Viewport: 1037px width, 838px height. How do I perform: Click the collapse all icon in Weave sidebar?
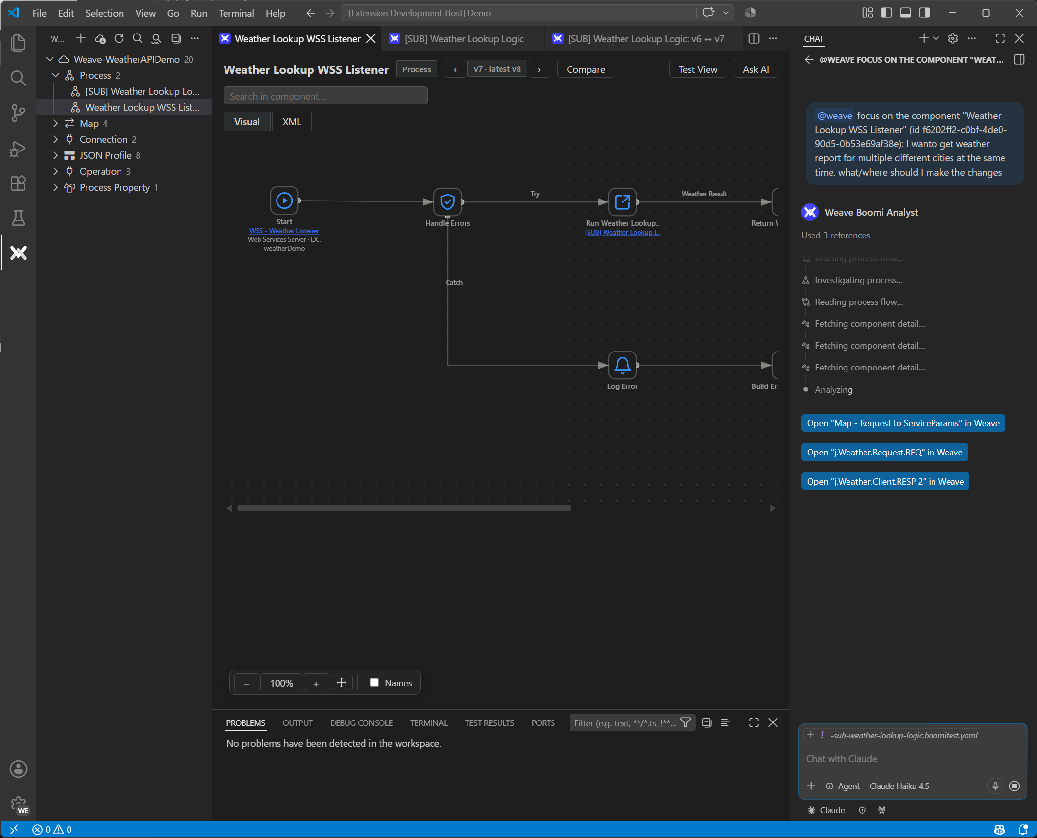176,38
